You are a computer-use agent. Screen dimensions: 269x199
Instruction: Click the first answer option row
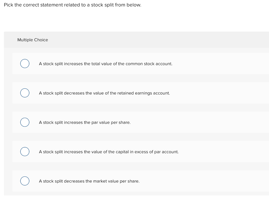pos(131,63)
